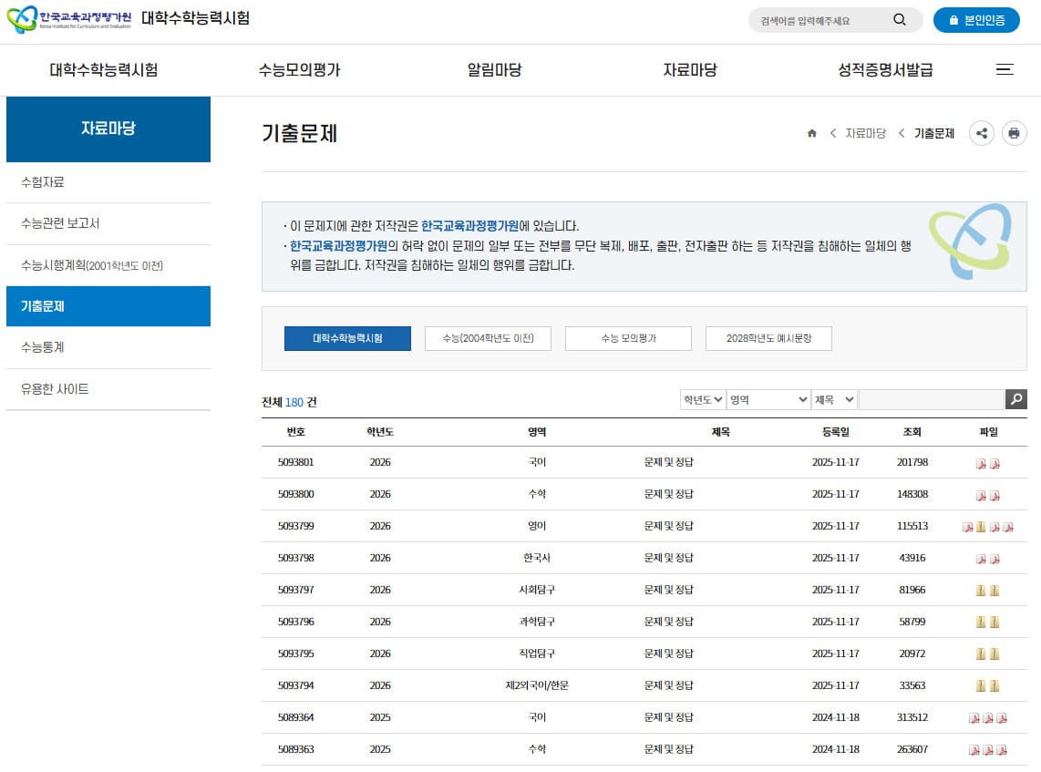Click the share icon beside the breadcrumb
Image resolution: width=1041 pixels, height=772 pixels.
pyautogui.click(x=981, y=133)
